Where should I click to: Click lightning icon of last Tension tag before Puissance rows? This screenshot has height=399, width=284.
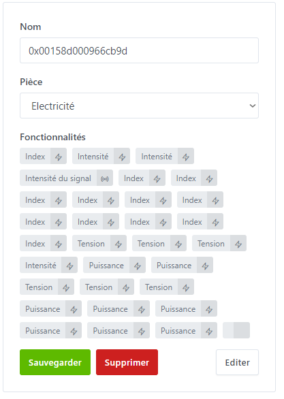click(x=186, y=288)
